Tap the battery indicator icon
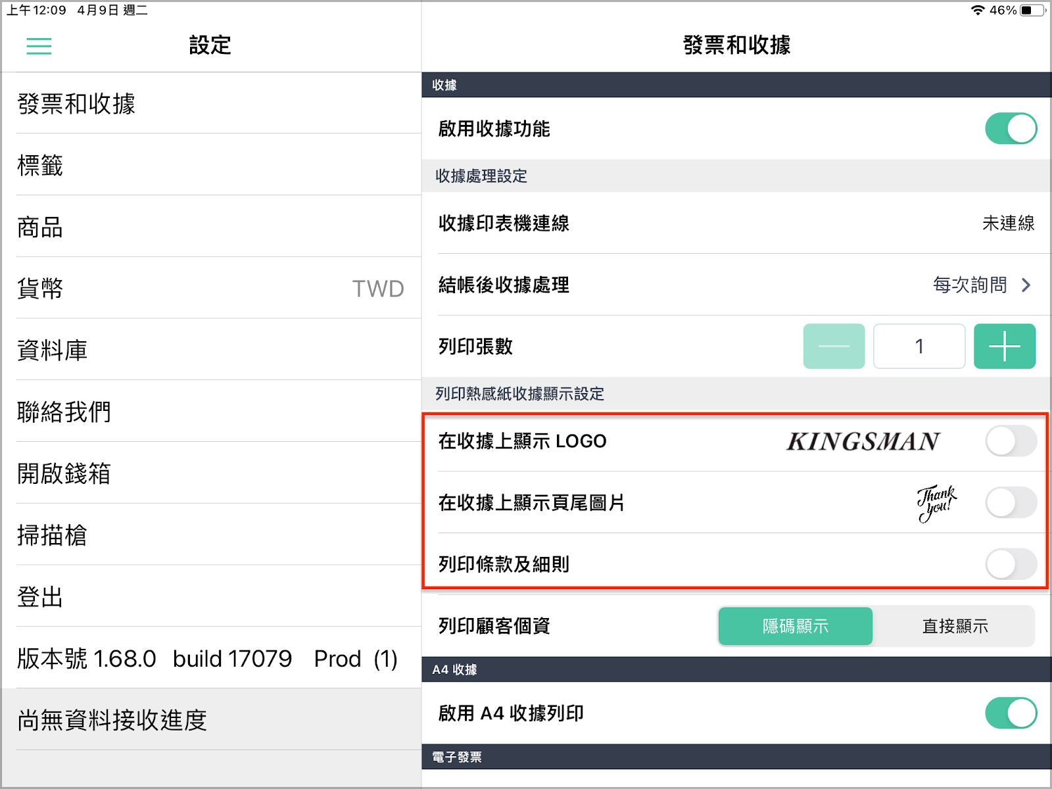Viewport: 1052px width, 789px height. pos(1032,10)
